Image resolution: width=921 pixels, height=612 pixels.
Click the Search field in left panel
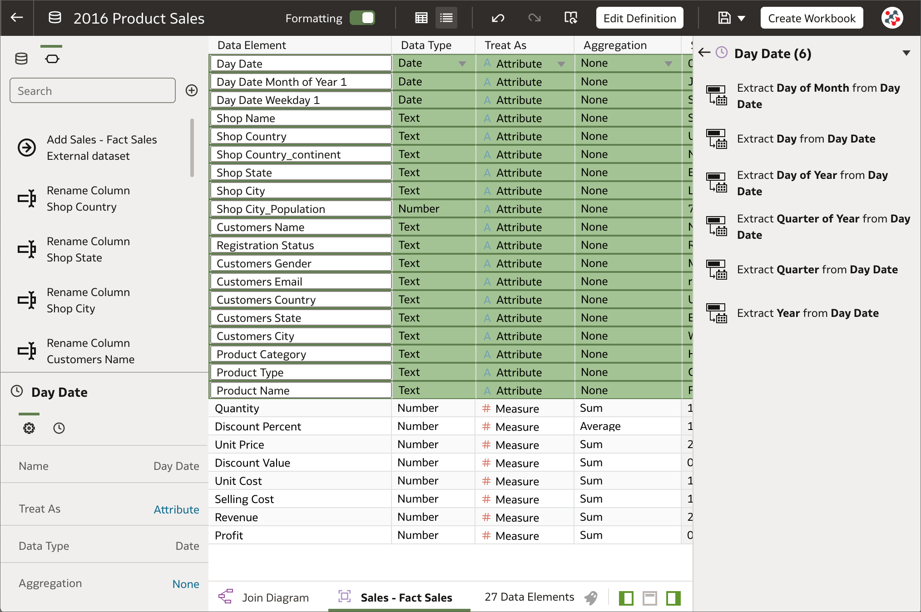pyautogui.click(x=92, y=90)
